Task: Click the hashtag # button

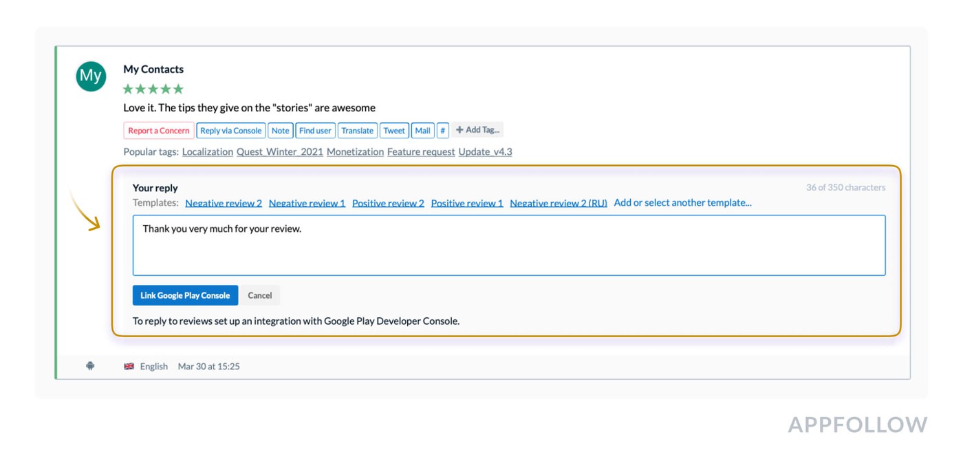Action: coord(443,130)
